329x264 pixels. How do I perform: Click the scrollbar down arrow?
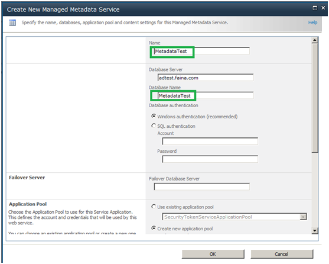click(314, 231)
